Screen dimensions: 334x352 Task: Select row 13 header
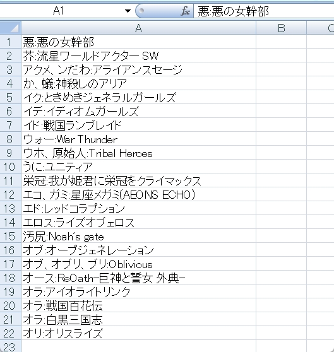10,208
